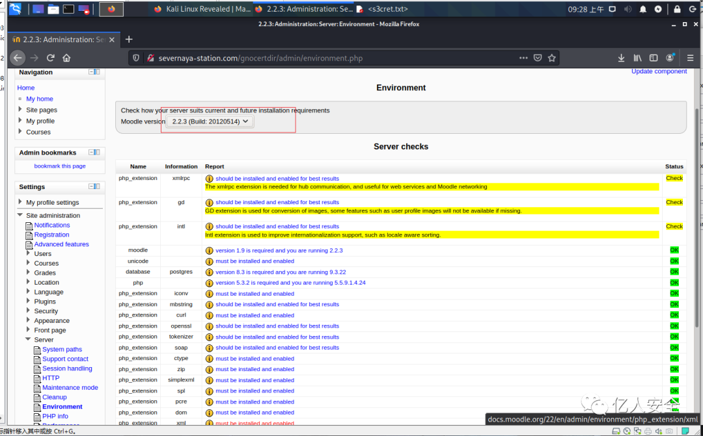Expand Site pages in Navigation

(20, 109)
